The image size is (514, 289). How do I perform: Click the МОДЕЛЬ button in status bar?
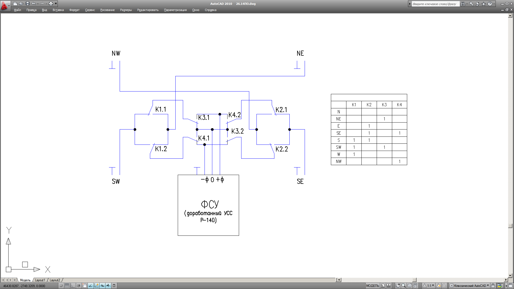(x=372, y=286)
